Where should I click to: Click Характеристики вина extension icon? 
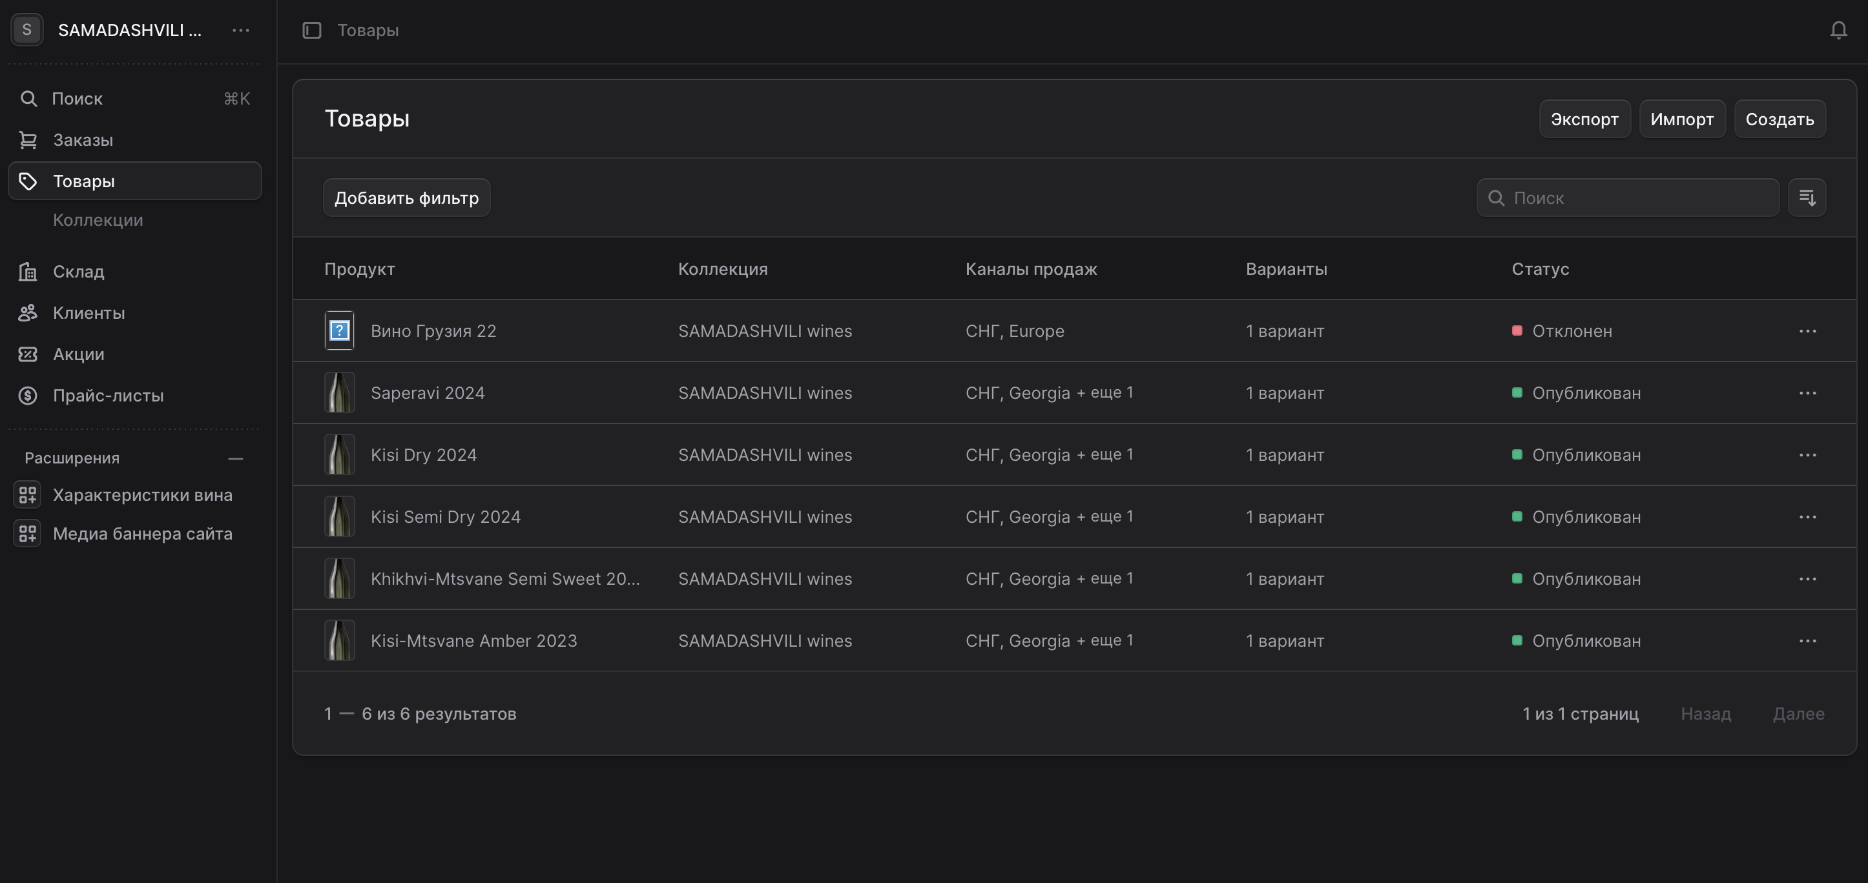28,494
